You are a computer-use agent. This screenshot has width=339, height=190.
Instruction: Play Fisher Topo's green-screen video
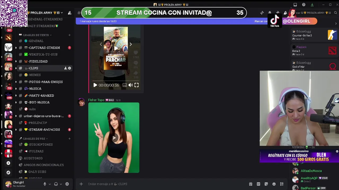(x=114, y=138)
